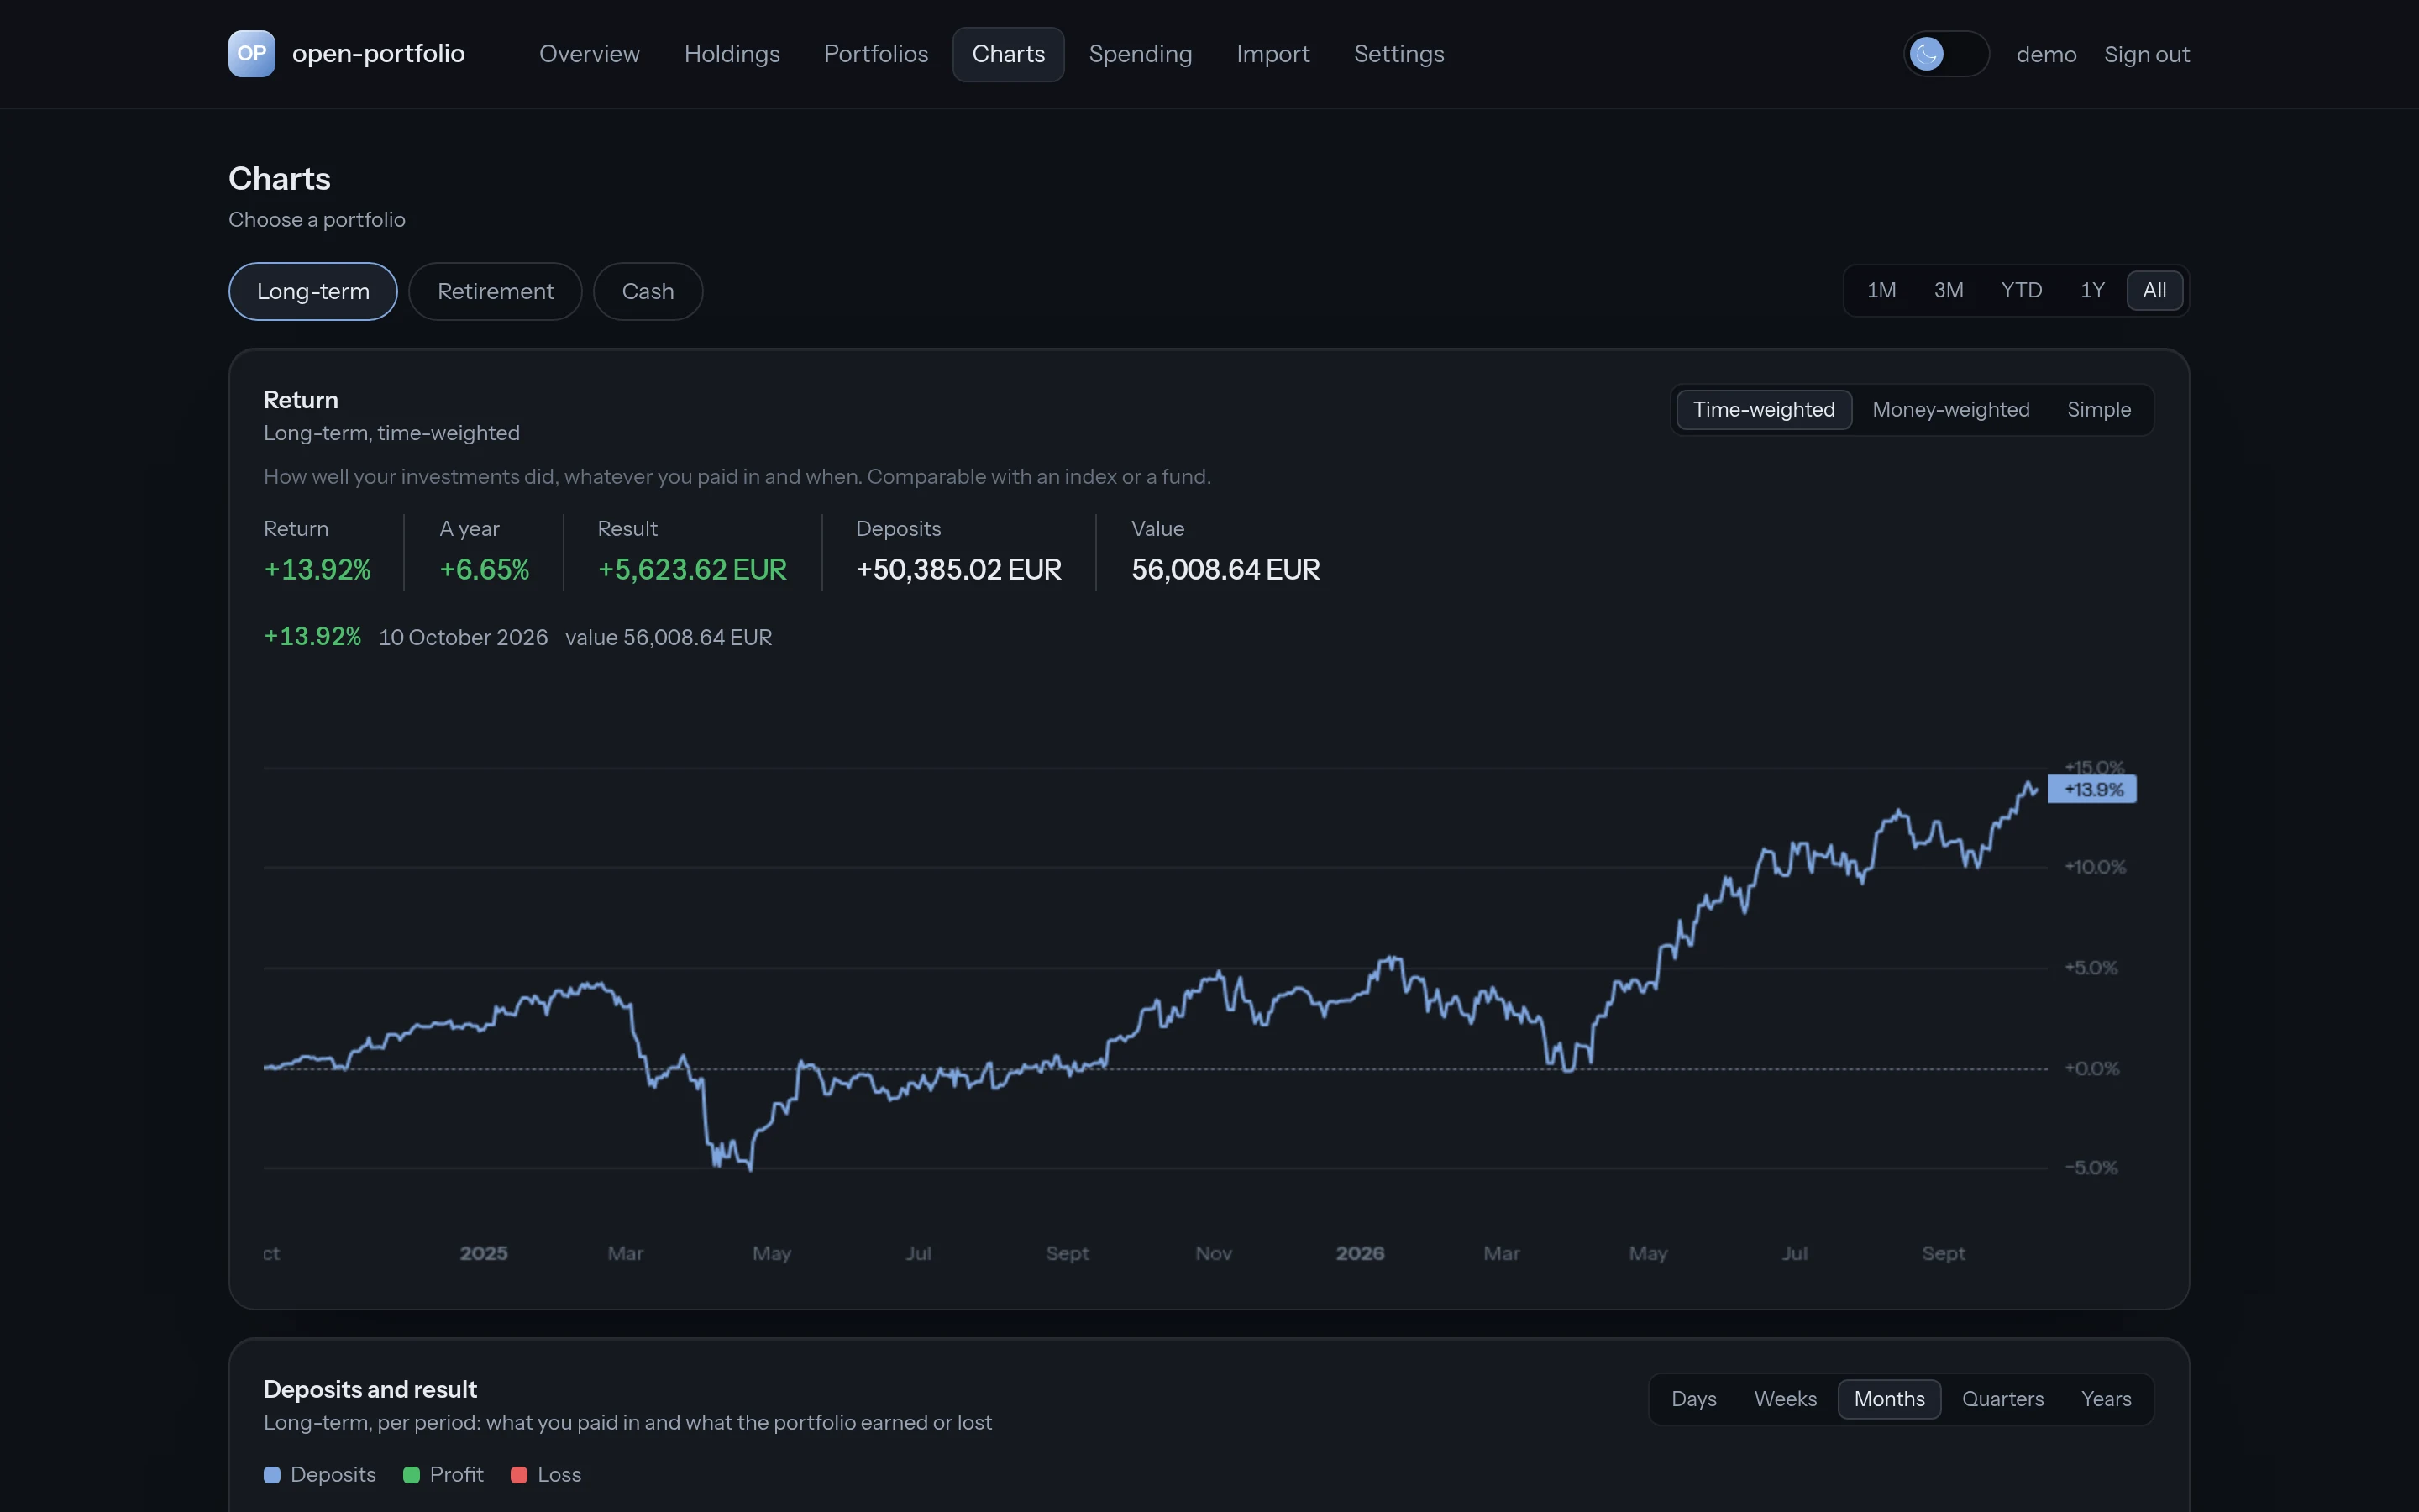Click the 10 October 2026 date label
2419x1512 pixels.
click(463, 637)
